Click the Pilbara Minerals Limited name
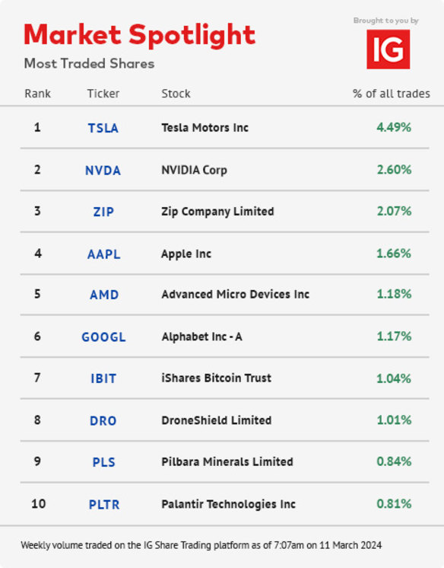 (x=227, y=462)
